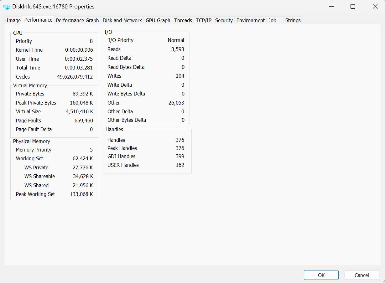Close the Properties window
The image size is (385, 283).
click(x=375, y=7)
